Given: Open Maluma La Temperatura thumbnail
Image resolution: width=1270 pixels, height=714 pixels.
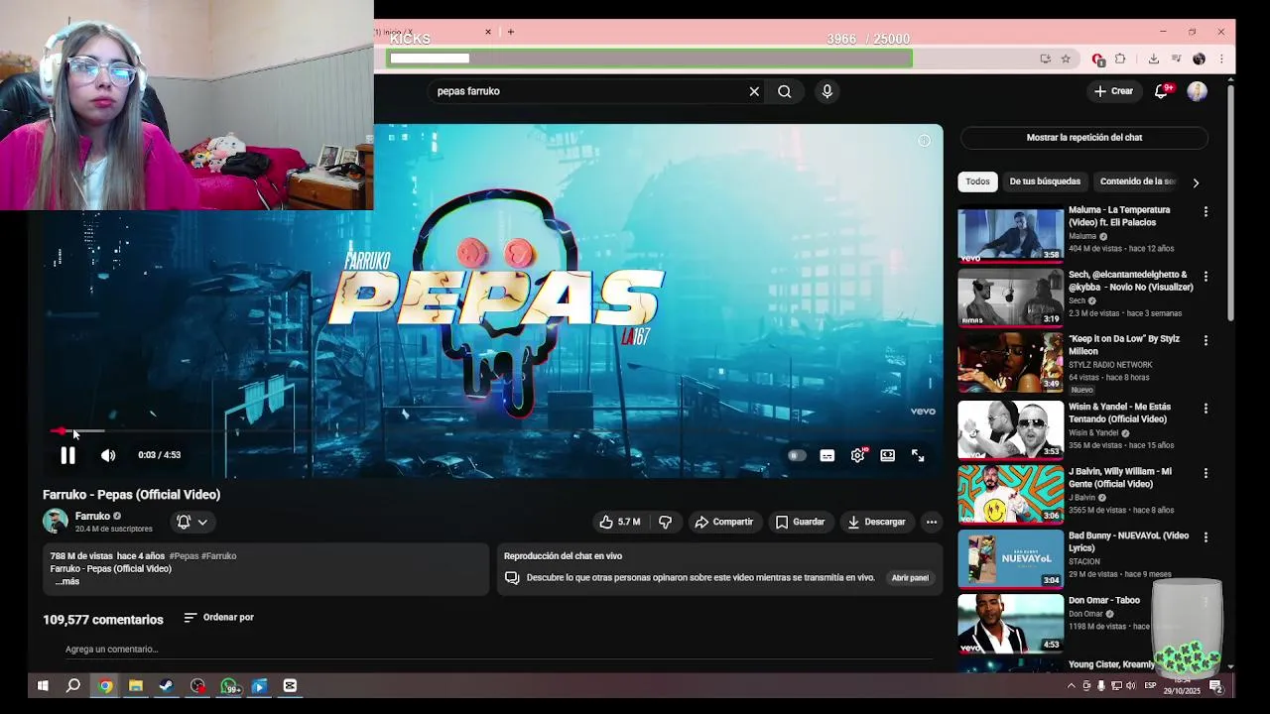Looking at the screenshot, I should pos(1010,234).
